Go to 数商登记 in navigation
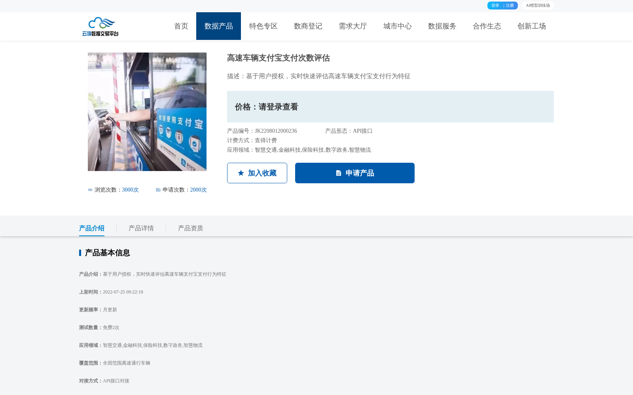This screenshot has width=633, height=395. click(x=308, y=26)
